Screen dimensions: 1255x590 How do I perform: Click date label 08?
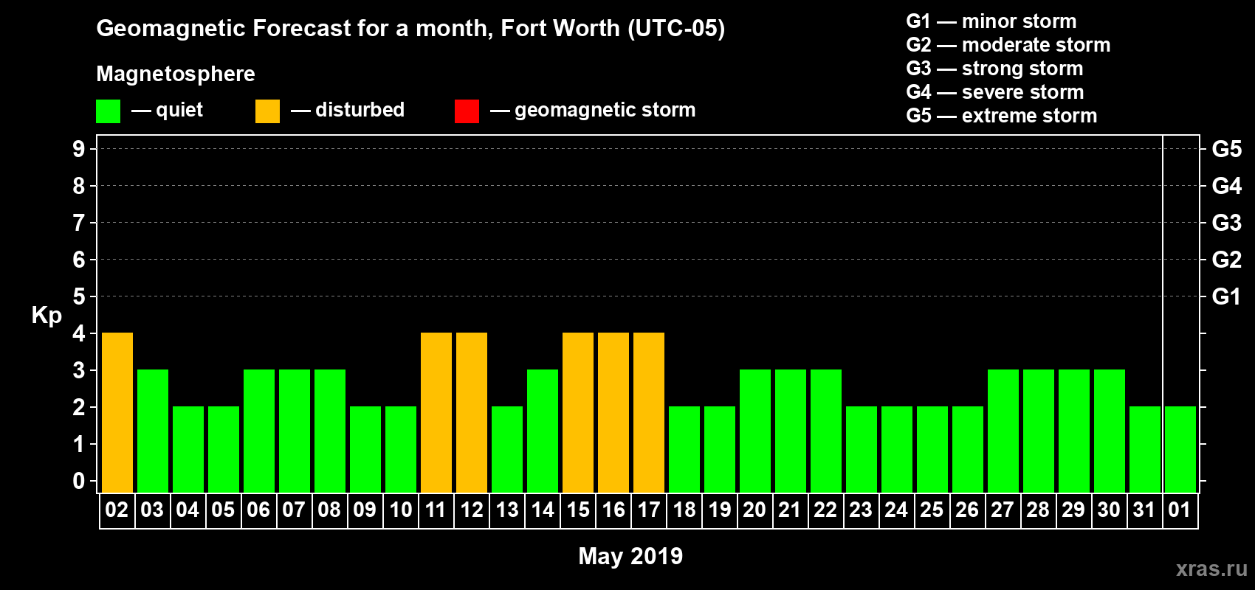(x=329, y=510)
